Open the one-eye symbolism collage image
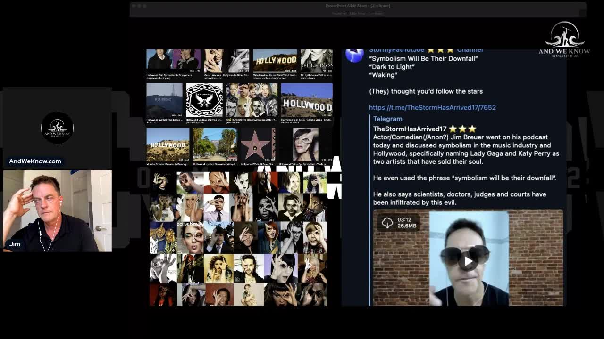This screenshot has height=339, width=604. [238, 239]
